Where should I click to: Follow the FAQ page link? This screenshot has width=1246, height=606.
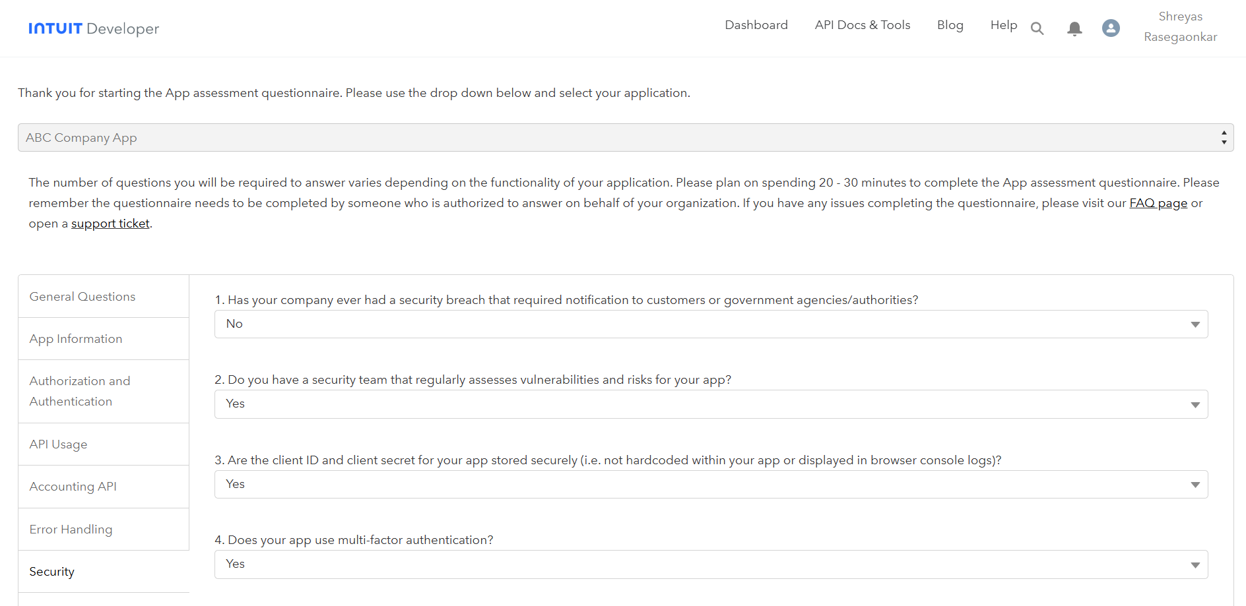(x=1158, y=203)
